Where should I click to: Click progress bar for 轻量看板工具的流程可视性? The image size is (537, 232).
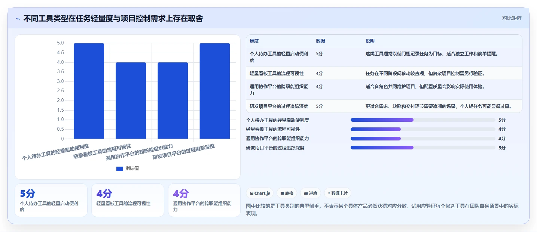pos(423,129)
